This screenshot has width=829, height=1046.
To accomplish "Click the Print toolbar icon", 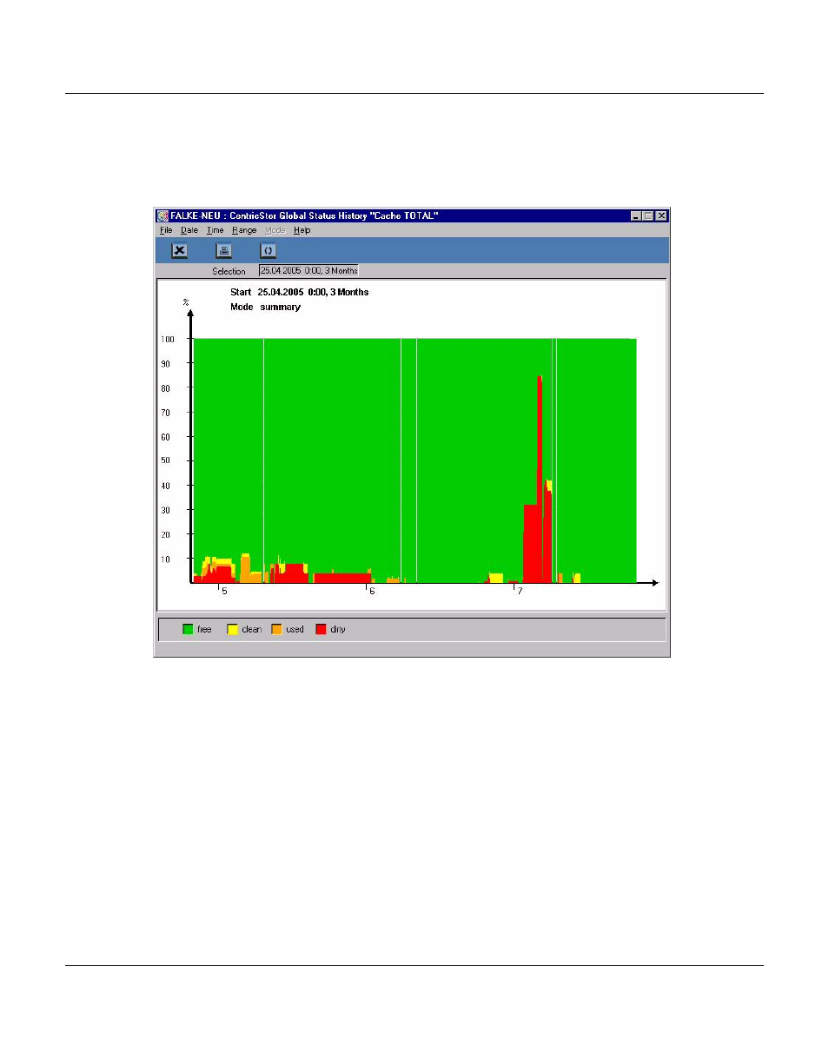I will 224,251.
